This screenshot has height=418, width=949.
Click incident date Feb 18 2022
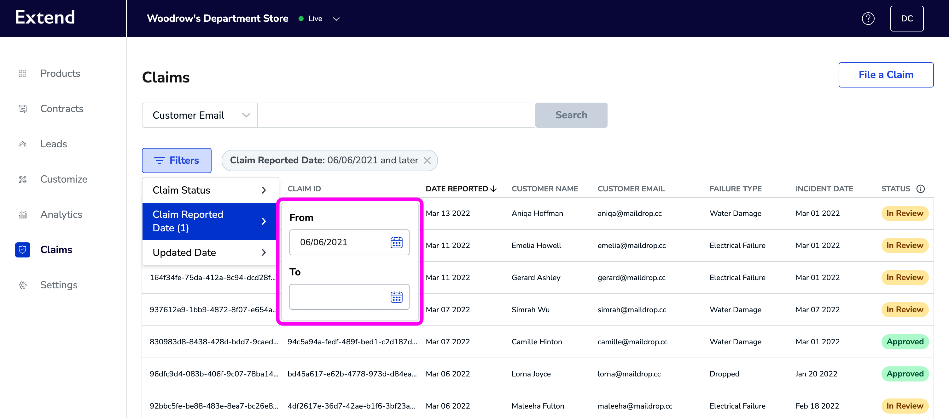[817, 406]
